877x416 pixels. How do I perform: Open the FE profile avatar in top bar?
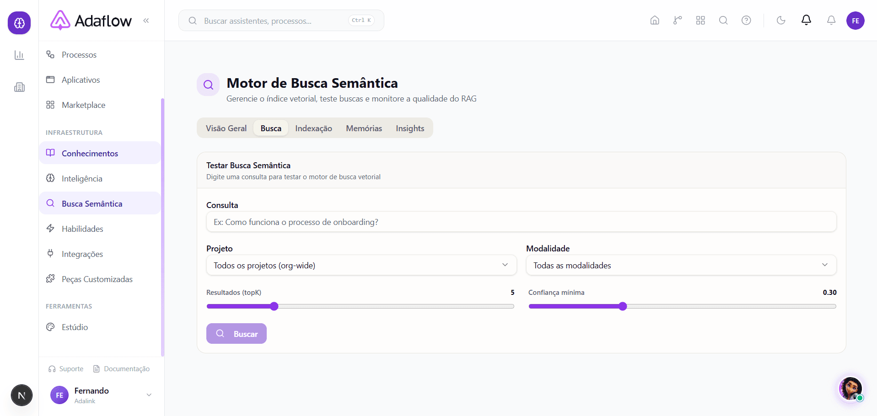click(855, 21)
